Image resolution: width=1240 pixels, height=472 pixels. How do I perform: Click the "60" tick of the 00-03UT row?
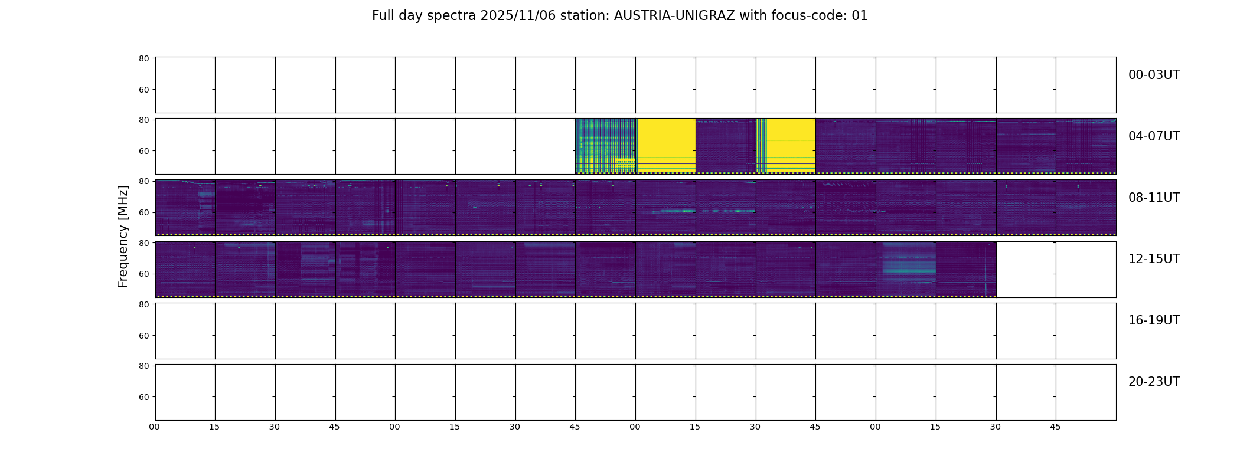143,90
